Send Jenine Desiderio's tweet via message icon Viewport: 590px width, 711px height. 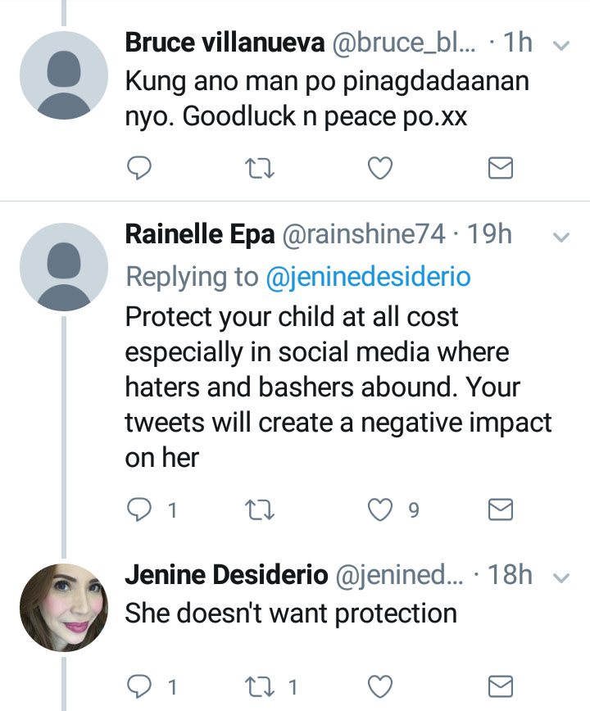500,685
